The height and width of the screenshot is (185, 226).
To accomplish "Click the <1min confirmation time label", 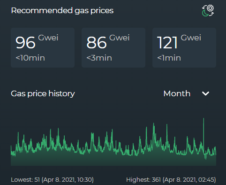I will point(169,58).
